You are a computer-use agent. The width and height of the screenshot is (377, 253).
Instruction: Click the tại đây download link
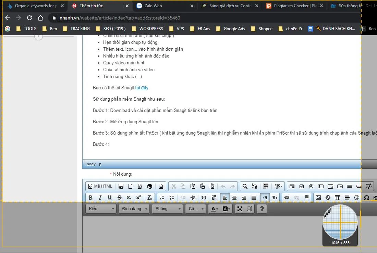pyautogui.click(x=142, y=88)
